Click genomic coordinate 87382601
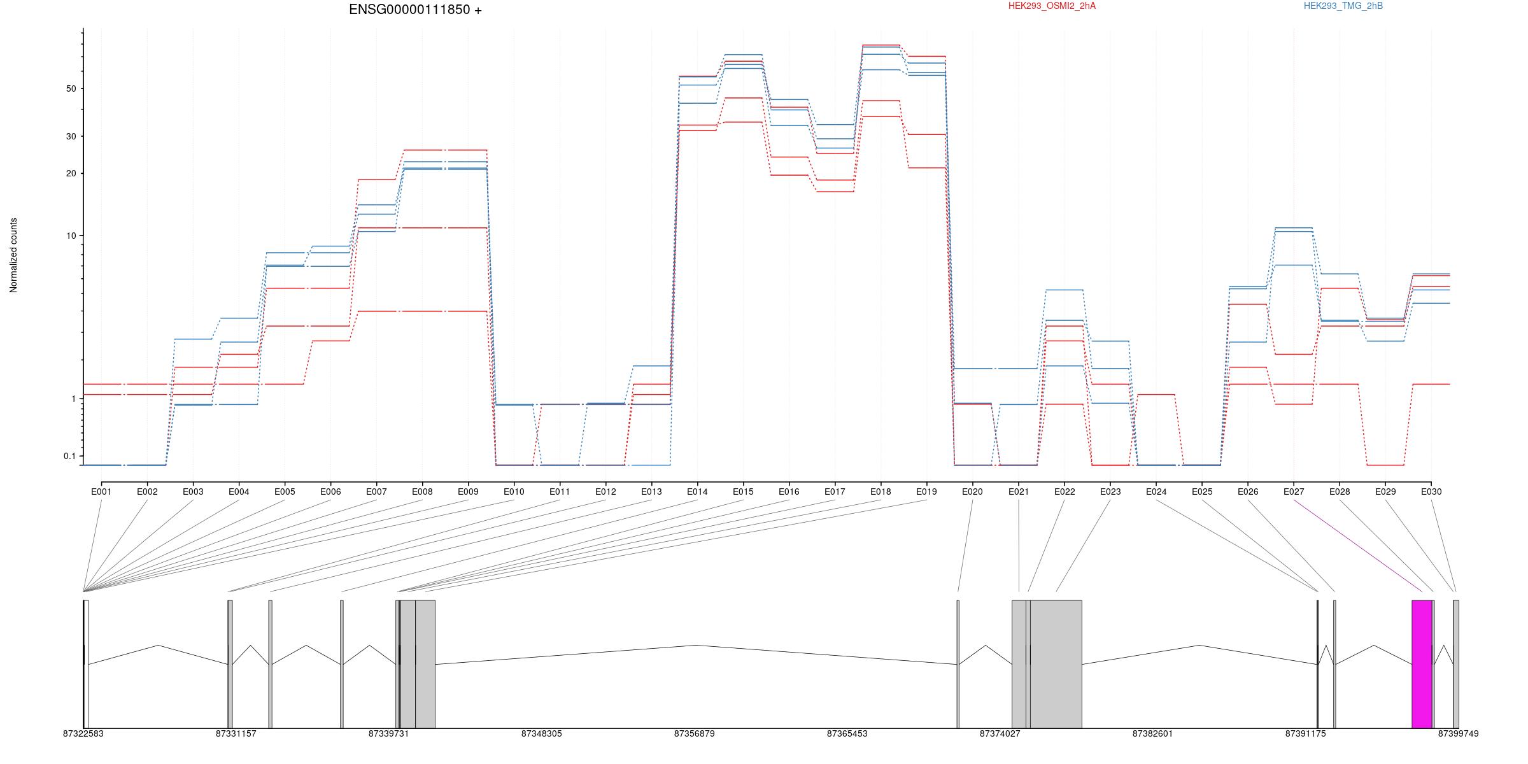1528x764 pixels. (x=1153, y=733)
